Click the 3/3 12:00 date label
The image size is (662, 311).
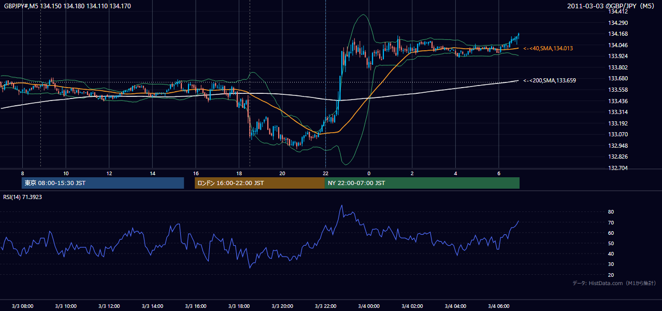point(109,306)
